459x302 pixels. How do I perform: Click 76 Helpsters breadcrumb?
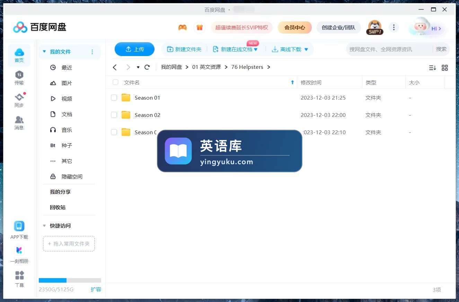coord(247,67)
